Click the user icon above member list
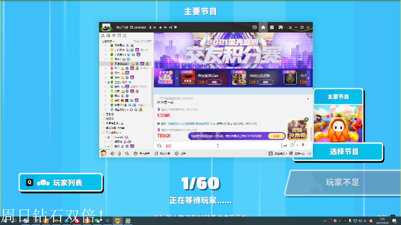This screenshot has width=401, height=225. click(103, 35)
